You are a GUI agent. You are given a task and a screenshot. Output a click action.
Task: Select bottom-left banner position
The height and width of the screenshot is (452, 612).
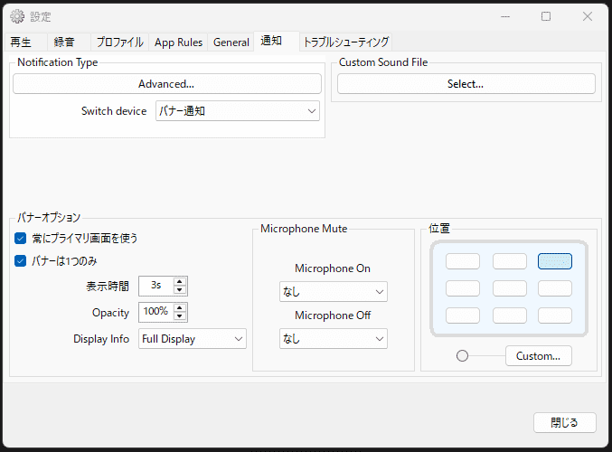click(463, 315)
